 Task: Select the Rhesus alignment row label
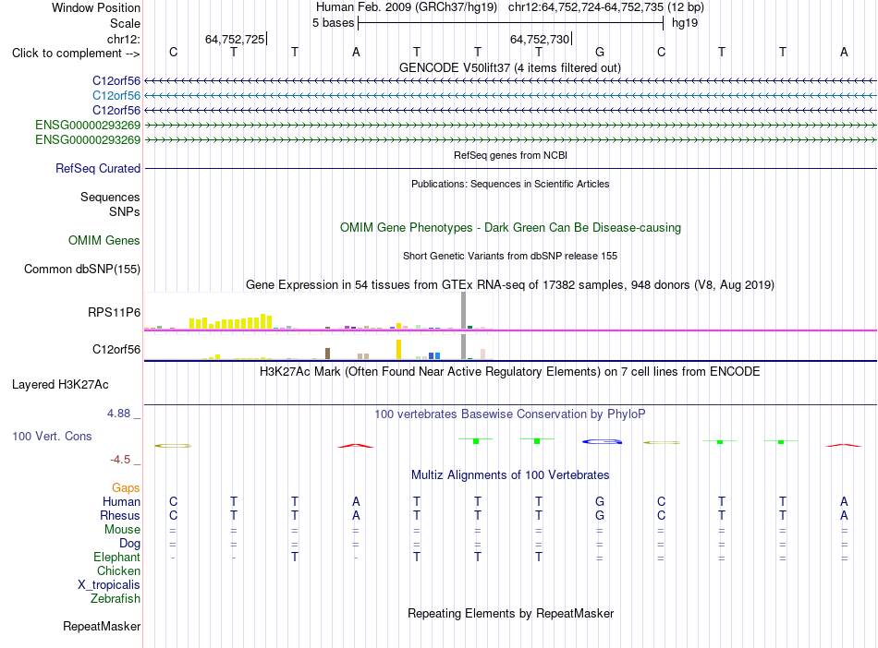click(120, 515)
